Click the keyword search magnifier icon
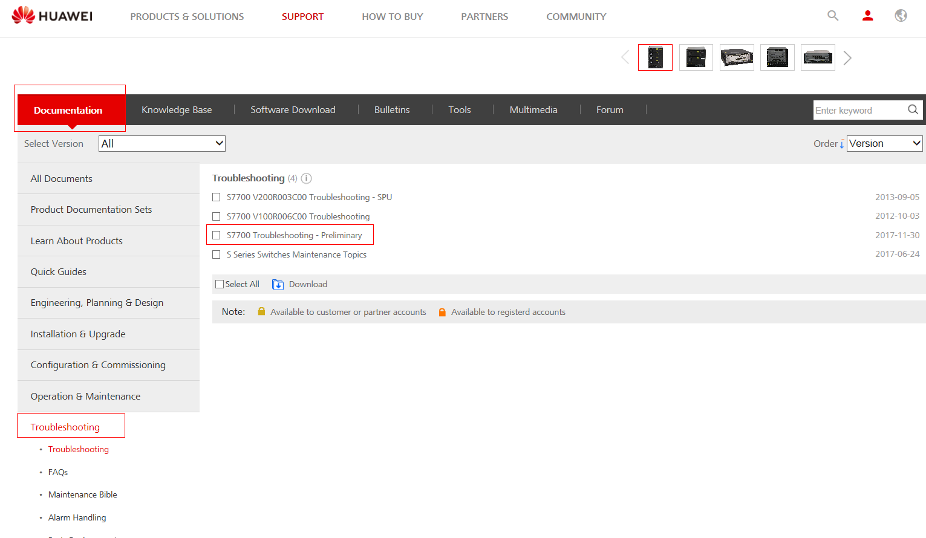The width and height of the screenshot is (926, 538). tap(913, 109)
